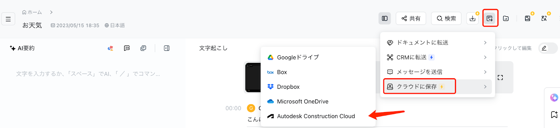Click the 検索 search button
560x128 pixels.
pos(446,18)
